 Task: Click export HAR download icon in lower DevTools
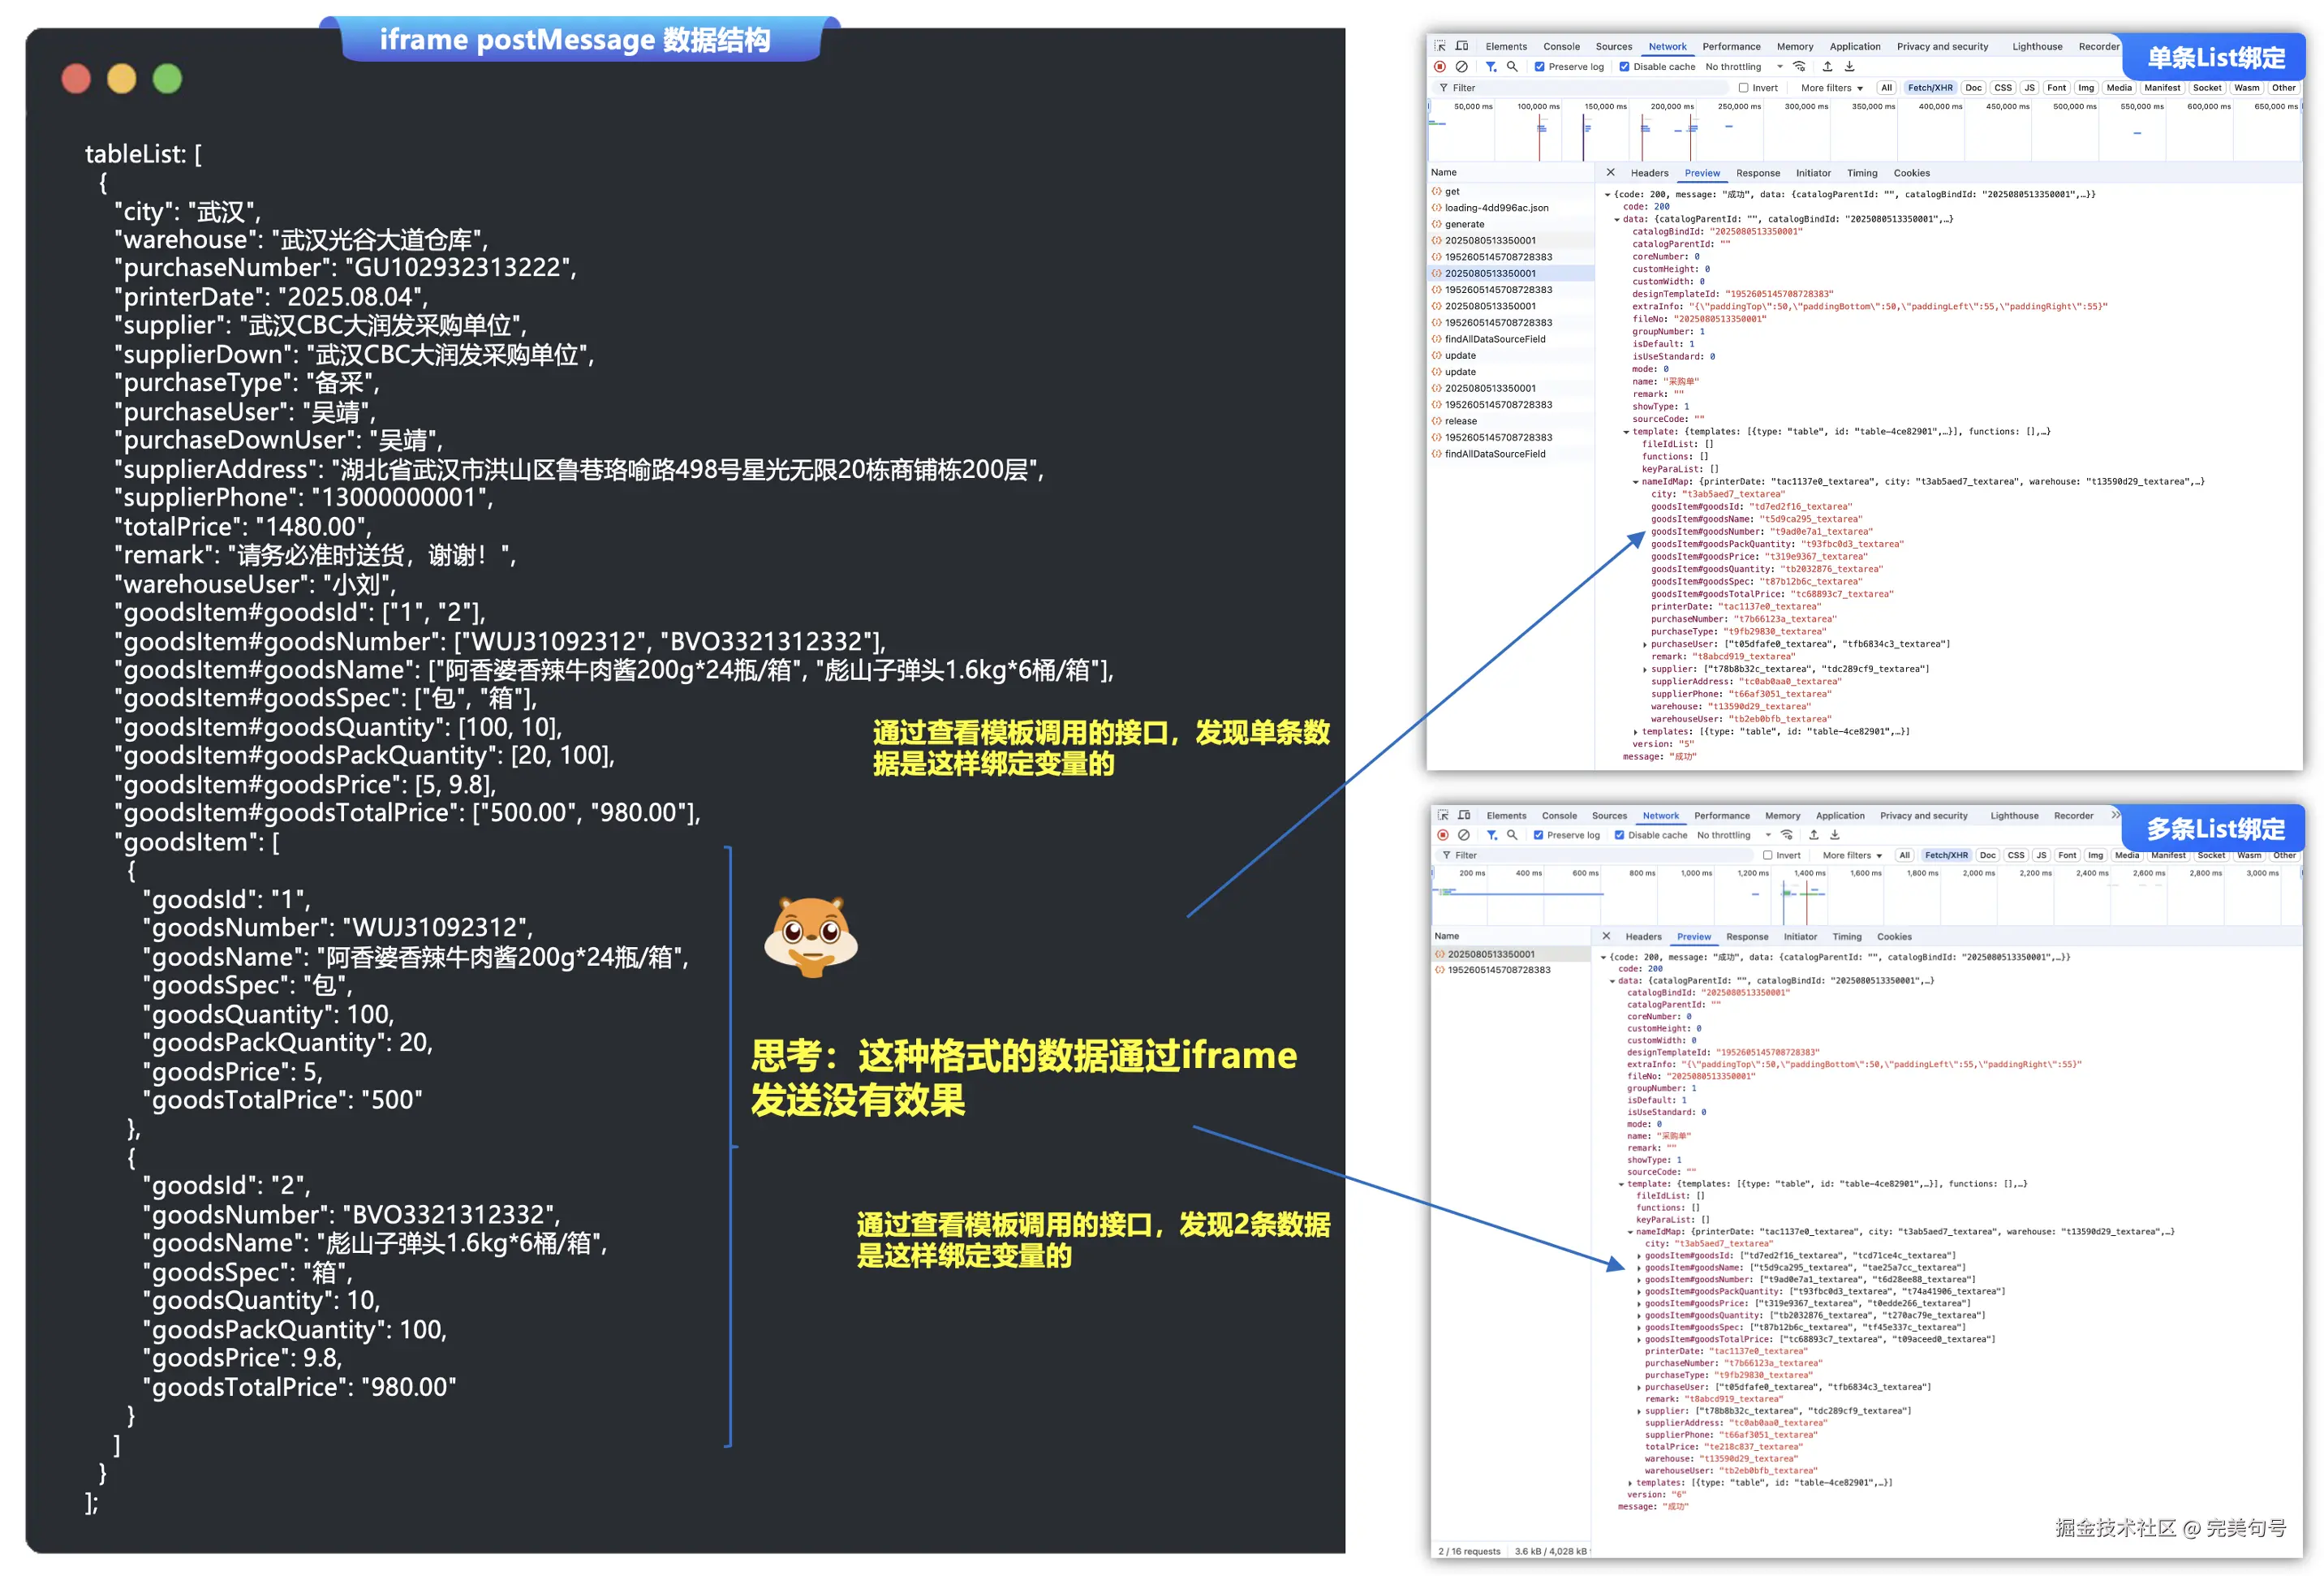(1835, 835)
